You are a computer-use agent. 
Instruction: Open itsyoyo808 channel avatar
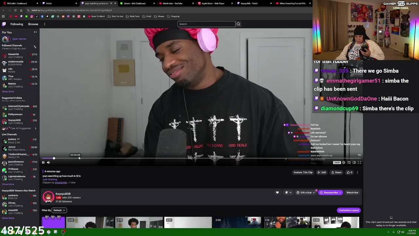(48, 197)
